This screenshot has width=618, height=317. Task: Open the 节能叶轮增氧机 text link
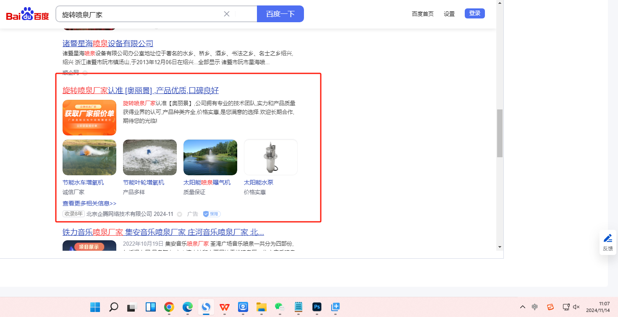click(144, 182)
